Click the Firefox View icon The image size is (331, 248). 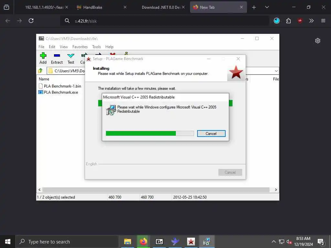[6, 7]
